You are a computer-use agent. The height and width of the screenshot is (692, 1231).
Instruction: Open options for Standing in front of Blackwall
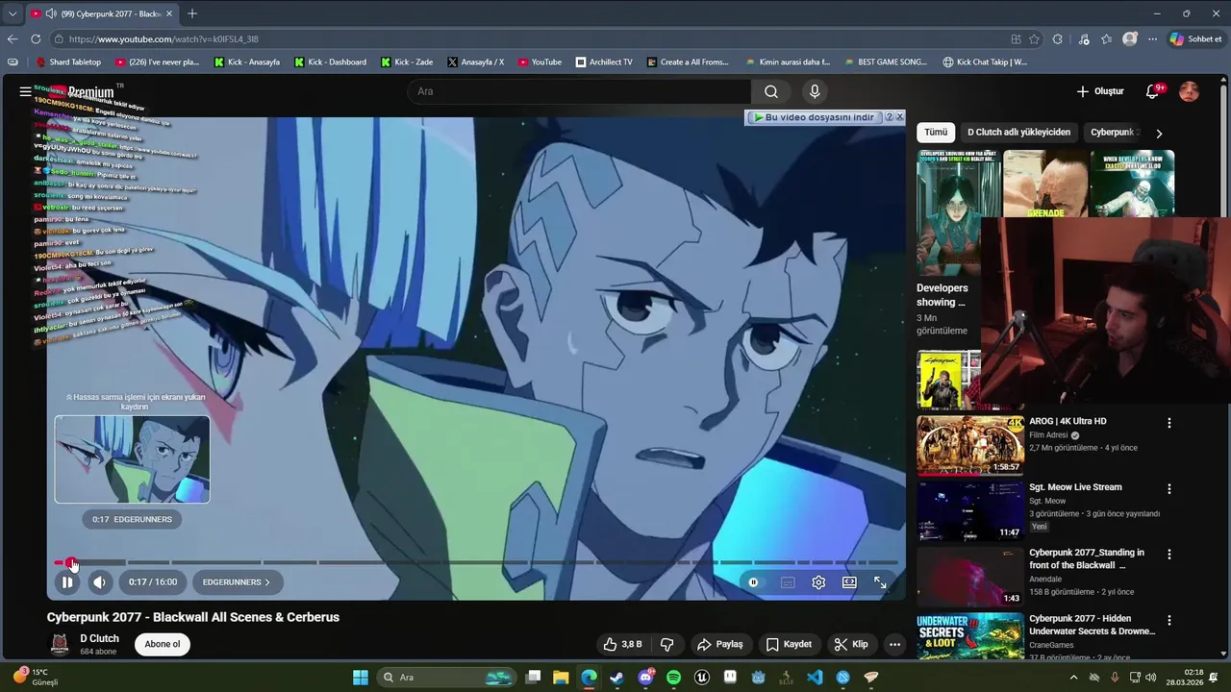point(1169,555)
